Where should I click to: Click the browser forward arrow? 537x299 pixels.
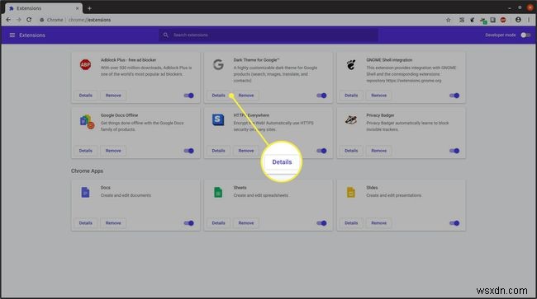[x=18, y=20]
